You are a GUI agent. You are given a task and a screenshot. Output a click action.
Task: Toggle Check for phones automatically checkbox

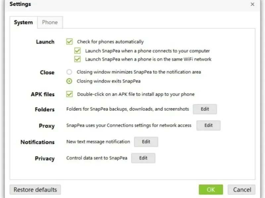(x=70, y=42)
